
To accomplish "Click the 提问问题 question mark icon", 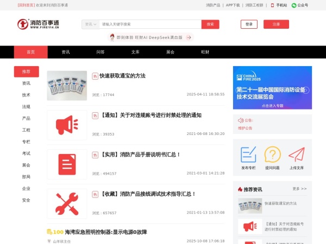I will (x=272, y=155).
